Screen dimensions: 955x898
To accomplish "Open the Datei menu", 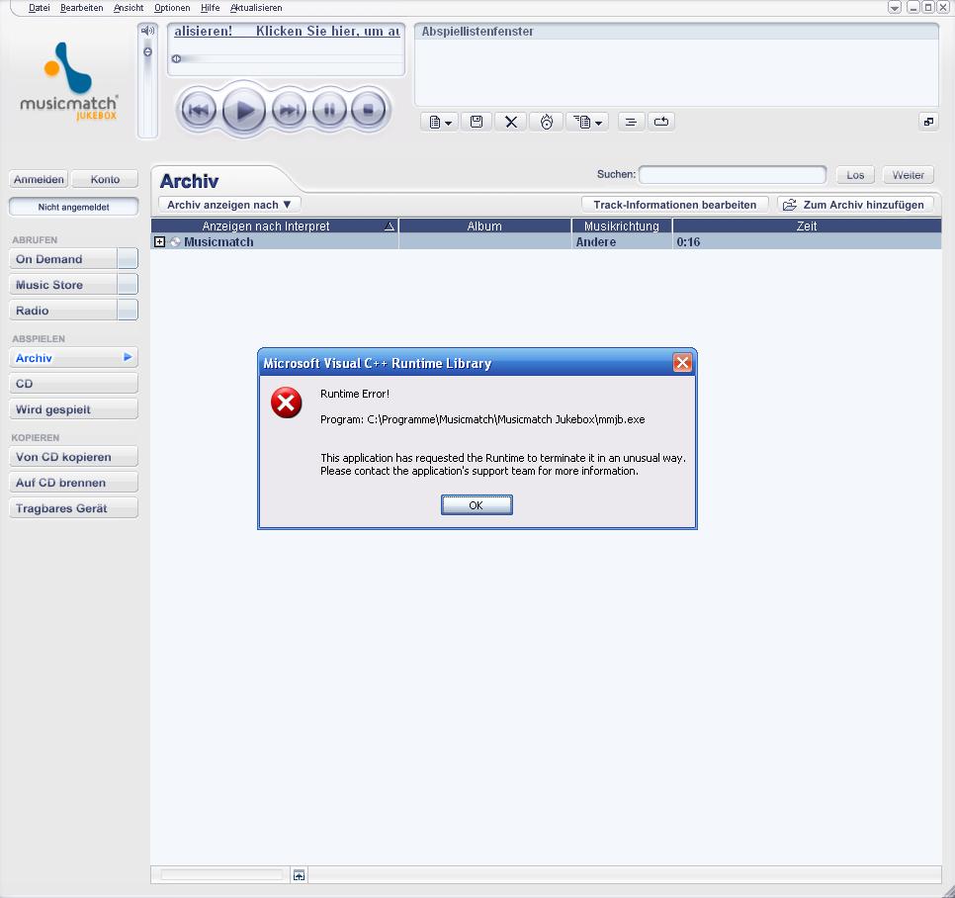I will 39,8.
